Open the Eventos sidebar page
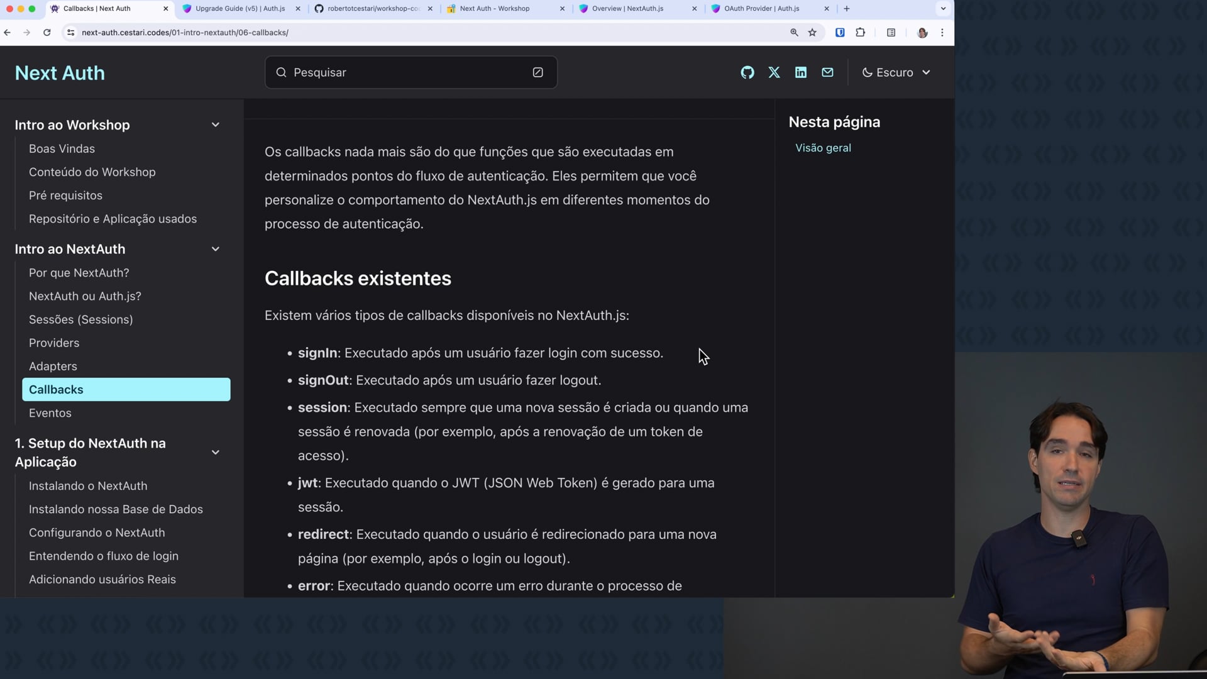The width and height of the screenshot is (1207, 679). coord(50,413)
